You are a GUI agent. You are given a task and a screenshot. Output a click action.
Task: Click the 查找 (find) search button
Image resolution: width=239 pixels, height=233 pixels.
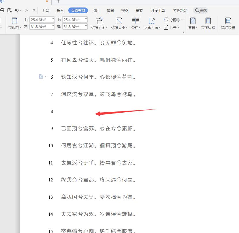201,10
